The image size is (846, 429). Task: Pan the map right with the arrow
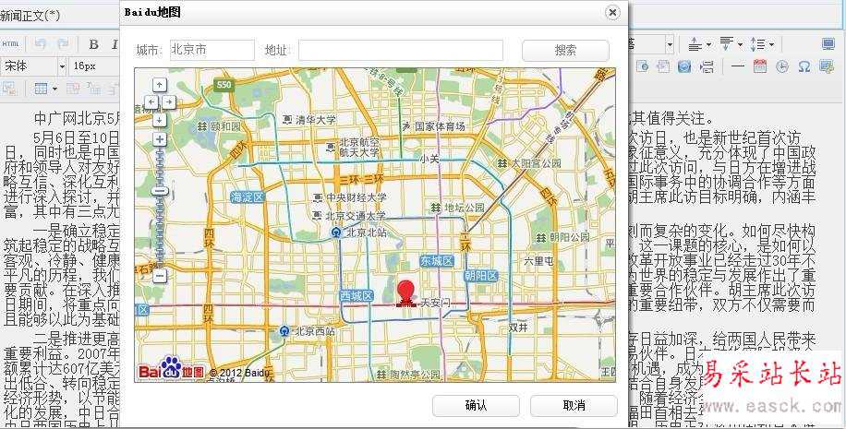[168, 101]
